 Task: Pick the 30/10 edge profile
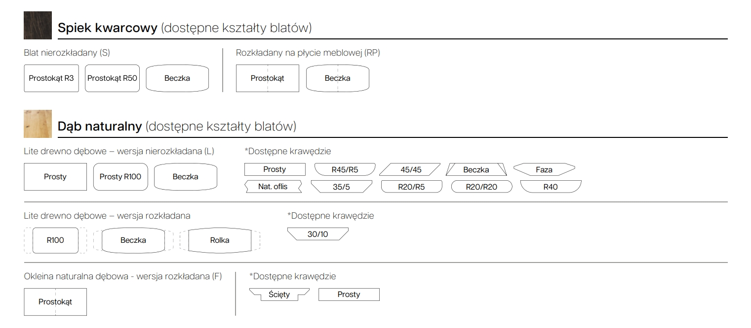pos(318,234)
